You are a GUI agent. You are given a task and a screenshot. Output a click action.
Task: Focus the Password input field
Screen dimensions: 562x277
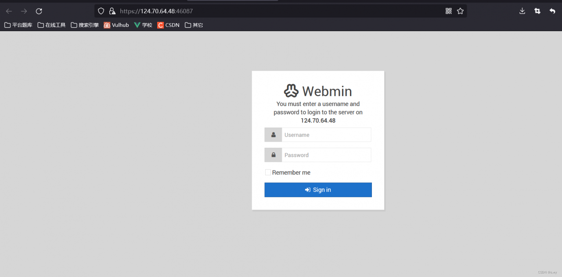[326, 155]
